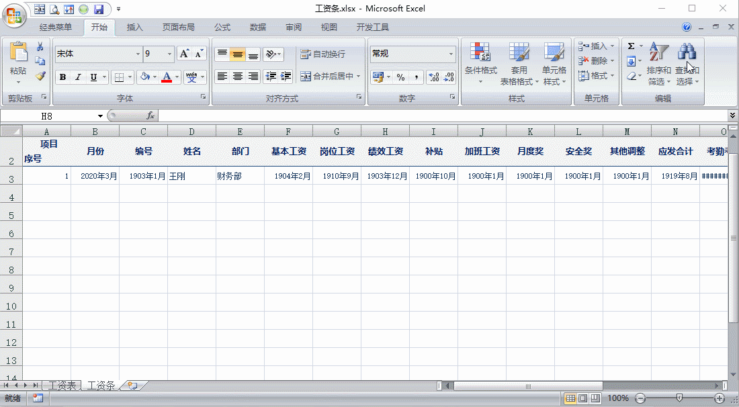
Task: Select the Format Painter brush
Action: pyautogui.click(x=40, y=75)
